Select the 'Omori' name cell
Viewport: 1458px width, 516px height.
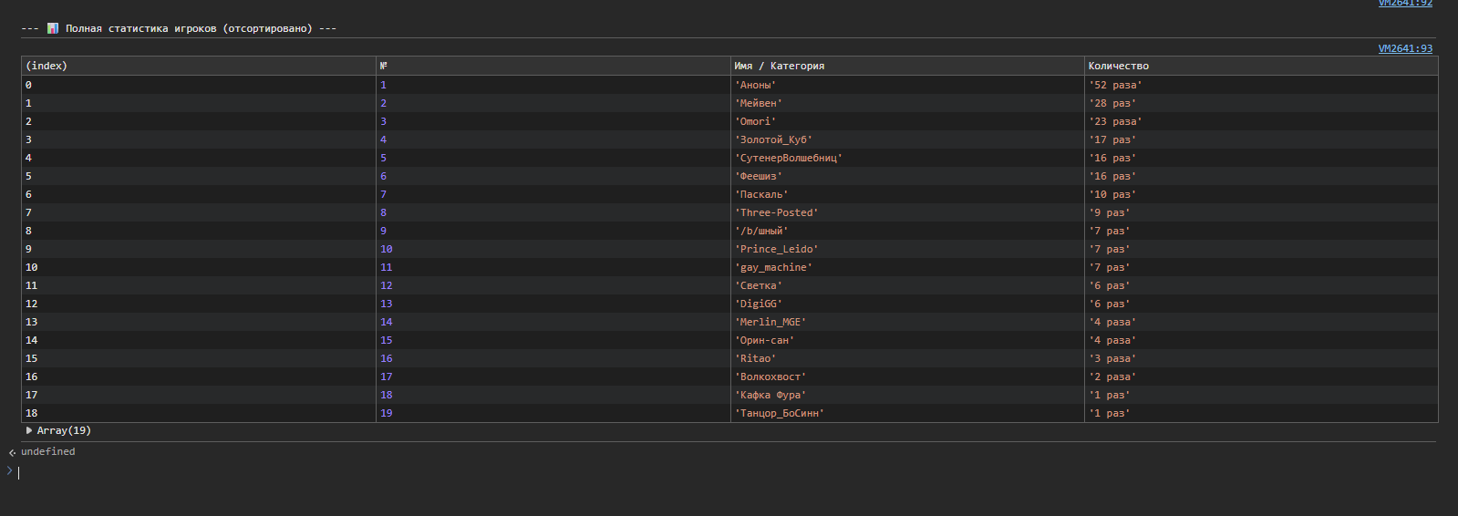[755, 121]
